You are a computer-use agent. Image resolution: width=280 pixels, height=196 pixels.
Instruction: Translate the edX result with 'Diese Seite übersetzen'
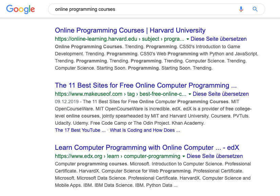coord(215,156)
